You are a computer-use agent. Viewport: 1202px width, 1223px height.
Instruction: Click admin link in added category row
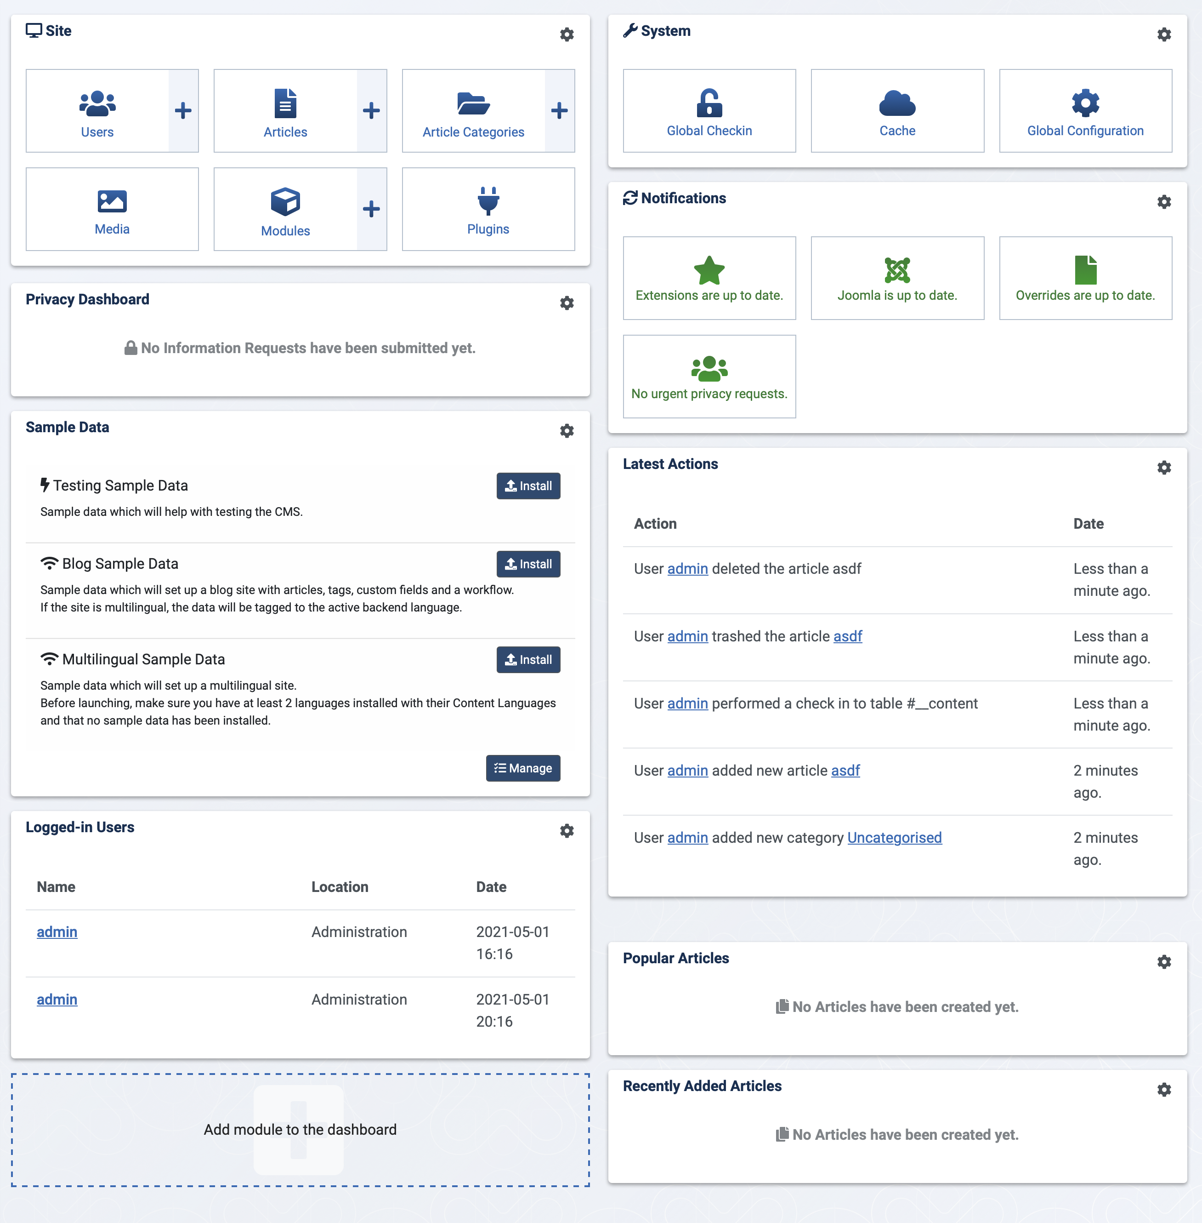[687, 838]
